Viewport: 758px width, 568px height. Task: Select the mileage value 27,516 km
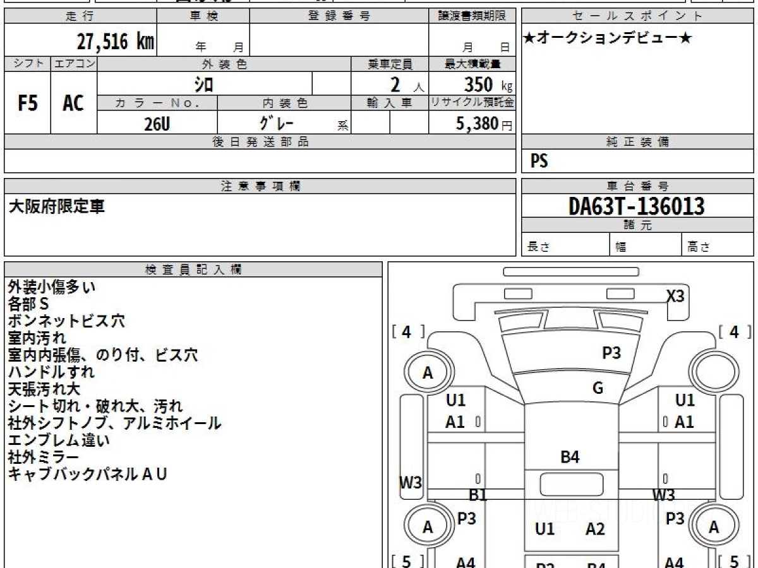(x=116, y=42)
